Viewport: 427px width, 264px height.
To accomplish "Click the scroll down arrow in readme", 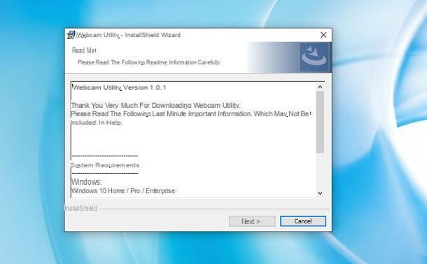I will 320,193.
